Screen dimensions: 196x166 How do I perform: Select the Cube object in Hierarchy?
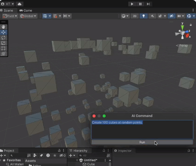click(x=89, y=164)
